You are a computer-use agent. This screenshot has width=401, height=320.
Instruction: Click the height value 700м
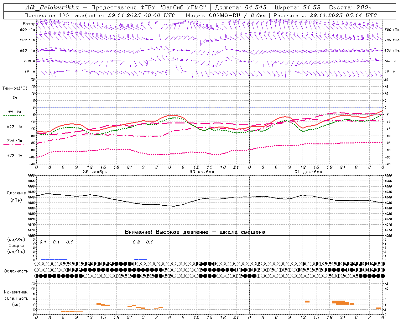point(364,7)
